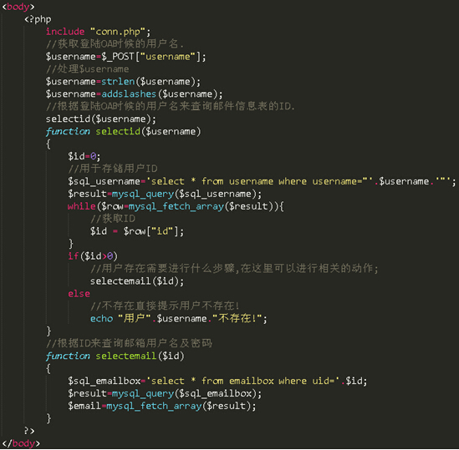Click the $id = $row["id"]; line

pyautogui.click(x=137, y=231)
